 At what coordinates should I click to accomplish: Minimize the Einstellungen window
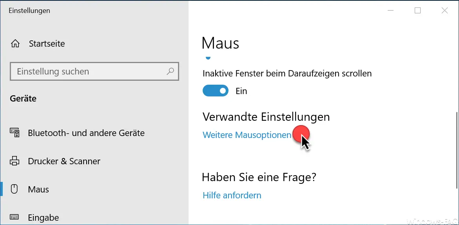[x=390, y=11]
